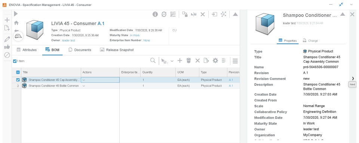Click the back arrow icon
359x143 pixels.
click(x=16, y=31)
